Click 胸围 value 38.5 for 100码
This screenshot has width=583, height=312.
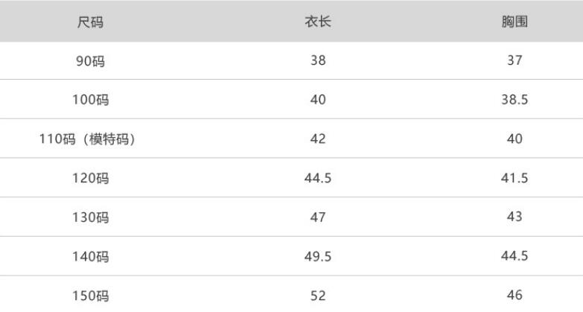coord(514,100)
